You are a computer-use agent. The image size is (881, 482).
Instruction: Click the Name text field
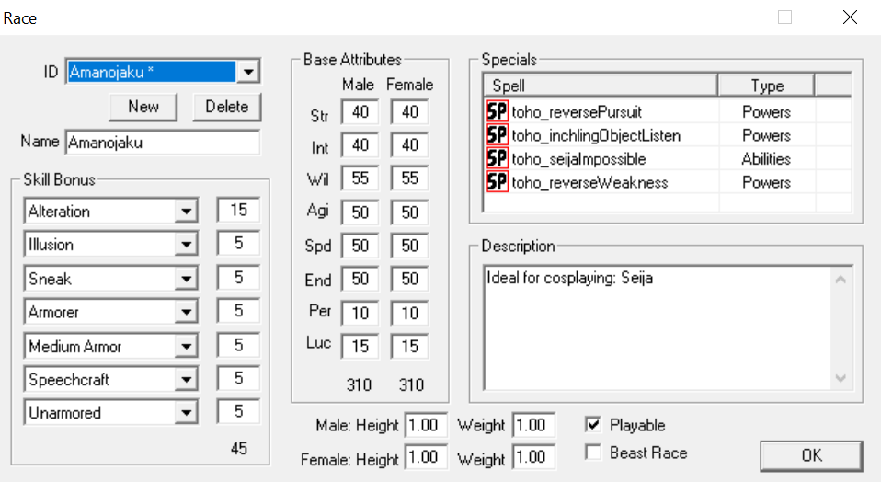coord(163,143)
